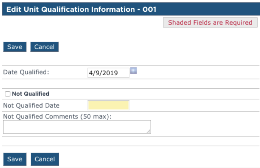Viewport: 260px width, 168px height.
Task: Open the calendar picker for Date Qualified
Action: [133, 70]
